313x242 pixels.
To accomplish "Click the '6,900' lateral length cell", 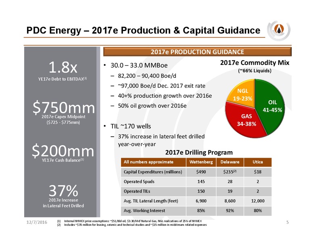I will 201,201.
